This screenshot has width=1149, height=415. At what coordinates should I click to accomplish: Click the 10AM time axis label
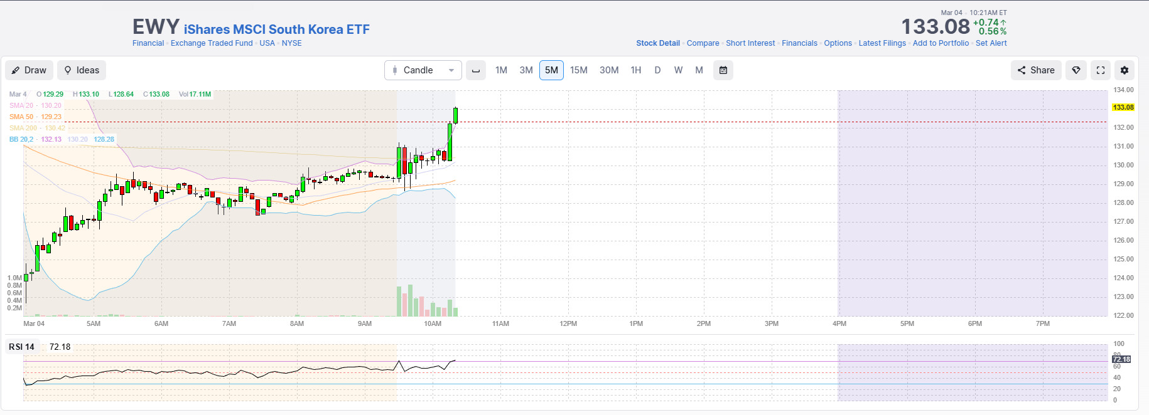click(x=433, y=323)
